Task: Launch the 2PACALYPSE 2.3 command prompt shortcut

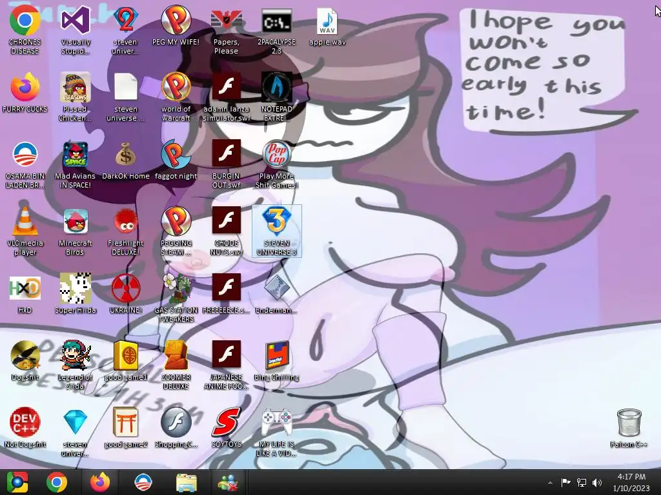Action: tap(276, 31)
